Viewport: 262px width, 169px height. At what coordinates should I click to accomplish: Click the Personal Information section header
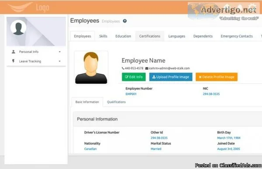[x=97, y=119]
